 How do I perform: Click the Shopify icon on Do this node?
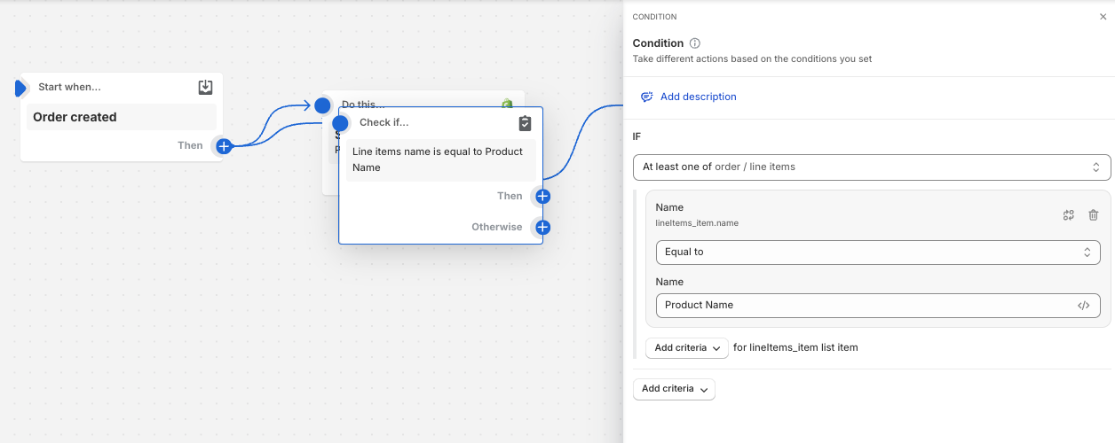[508, 103]
